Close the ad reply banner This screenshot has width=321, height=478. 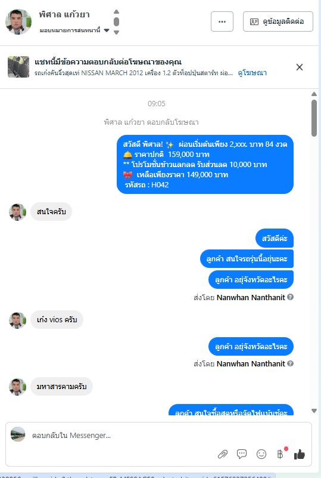pyautogui.click(x=300, y=67)
